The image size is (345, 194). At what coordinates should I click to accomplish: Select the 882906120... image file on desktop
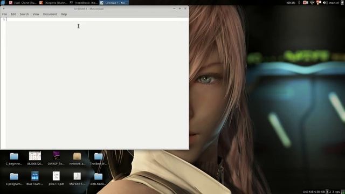35,158
